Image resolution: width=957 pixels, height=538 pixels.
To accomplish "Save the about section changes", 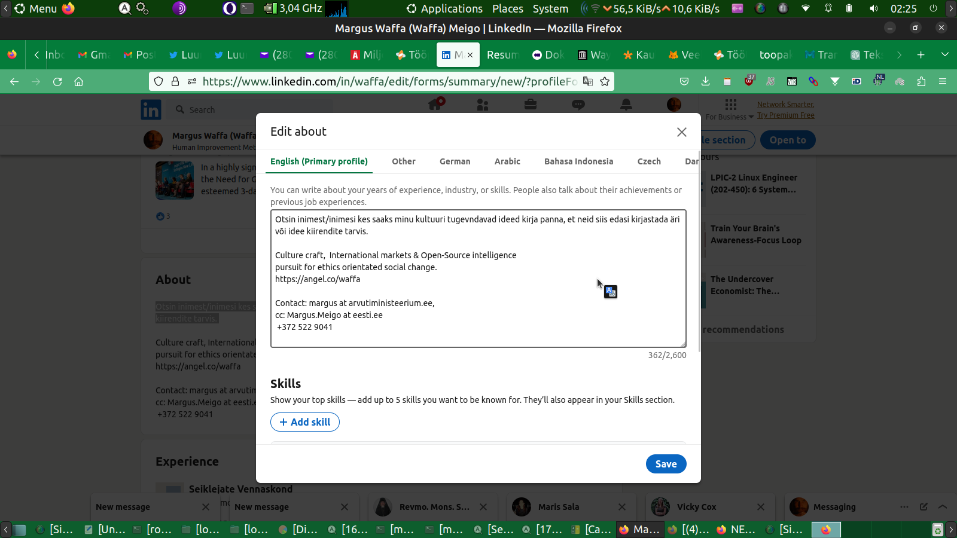I will [x=666, y=464].
